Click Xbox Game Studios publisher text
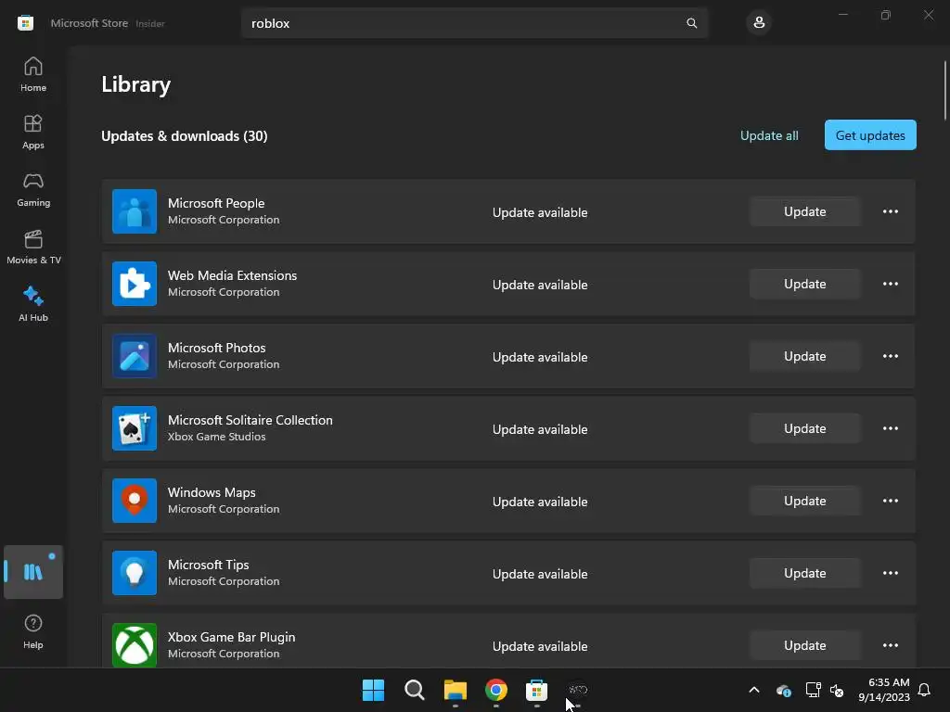This screenshot has height=712, width=950. click(x=216, y=437)
